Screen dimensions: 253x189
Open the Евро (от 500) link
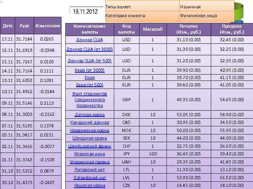90,85
